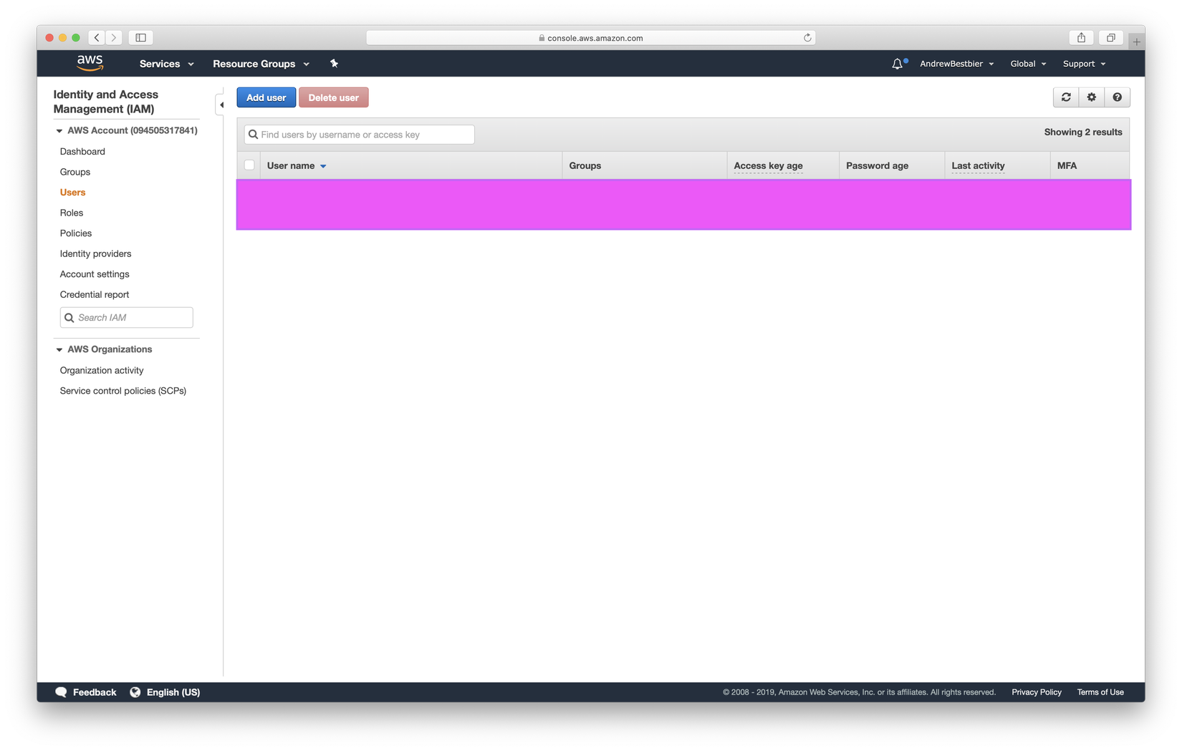The image size is (1182, 751).
Task: Open the help question mark icon
Action: [x=1118, y=97]
